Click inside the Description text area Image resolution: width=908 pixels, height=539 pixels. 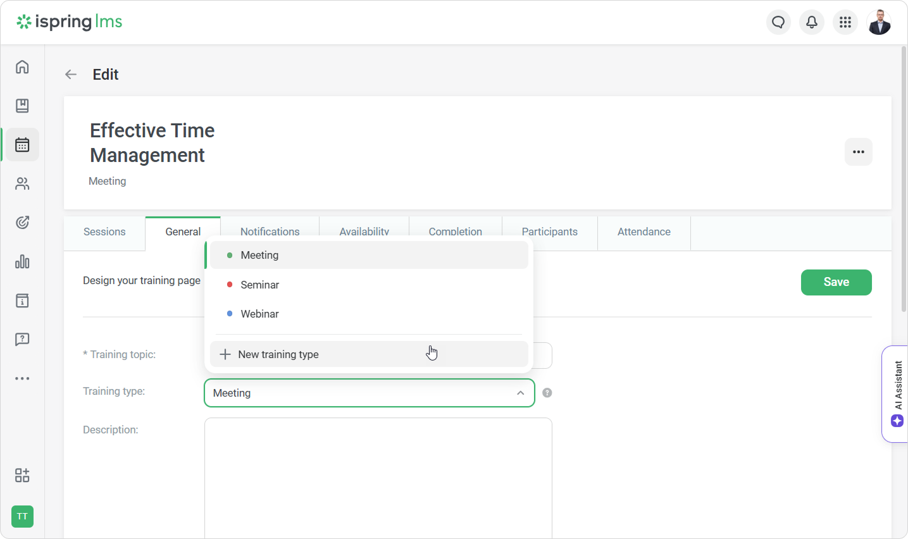coord(378,474)
